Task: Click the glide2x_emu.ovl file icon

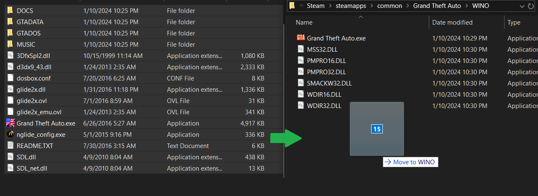Action: tap(10, 112)
